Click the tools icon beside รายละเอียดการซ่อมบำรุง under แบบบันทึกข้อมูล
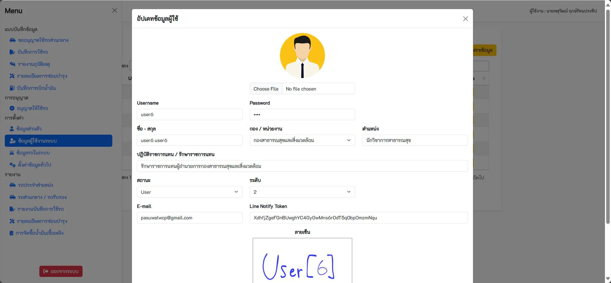Image resolution: width=611 pixels, height=283 pixels. tap(12, 76)
